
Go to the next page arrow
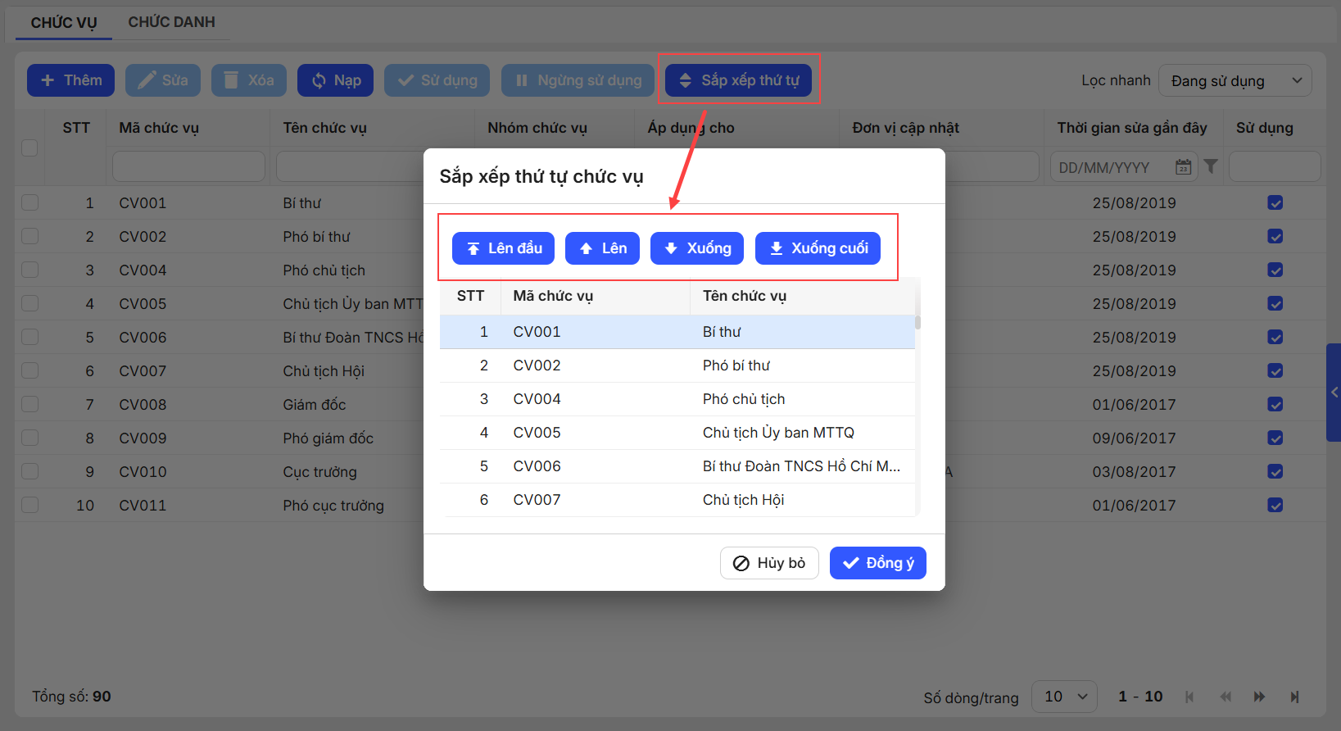click(x=1259, y=697)
